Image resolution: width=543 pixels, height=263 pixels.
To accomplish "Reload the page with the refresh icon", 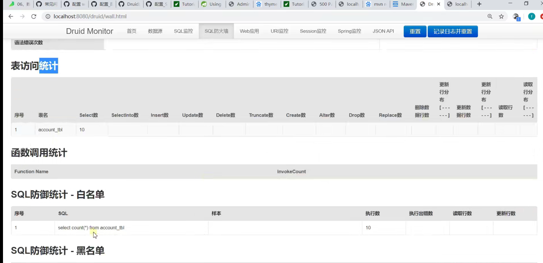I will (x=34, y=16).
